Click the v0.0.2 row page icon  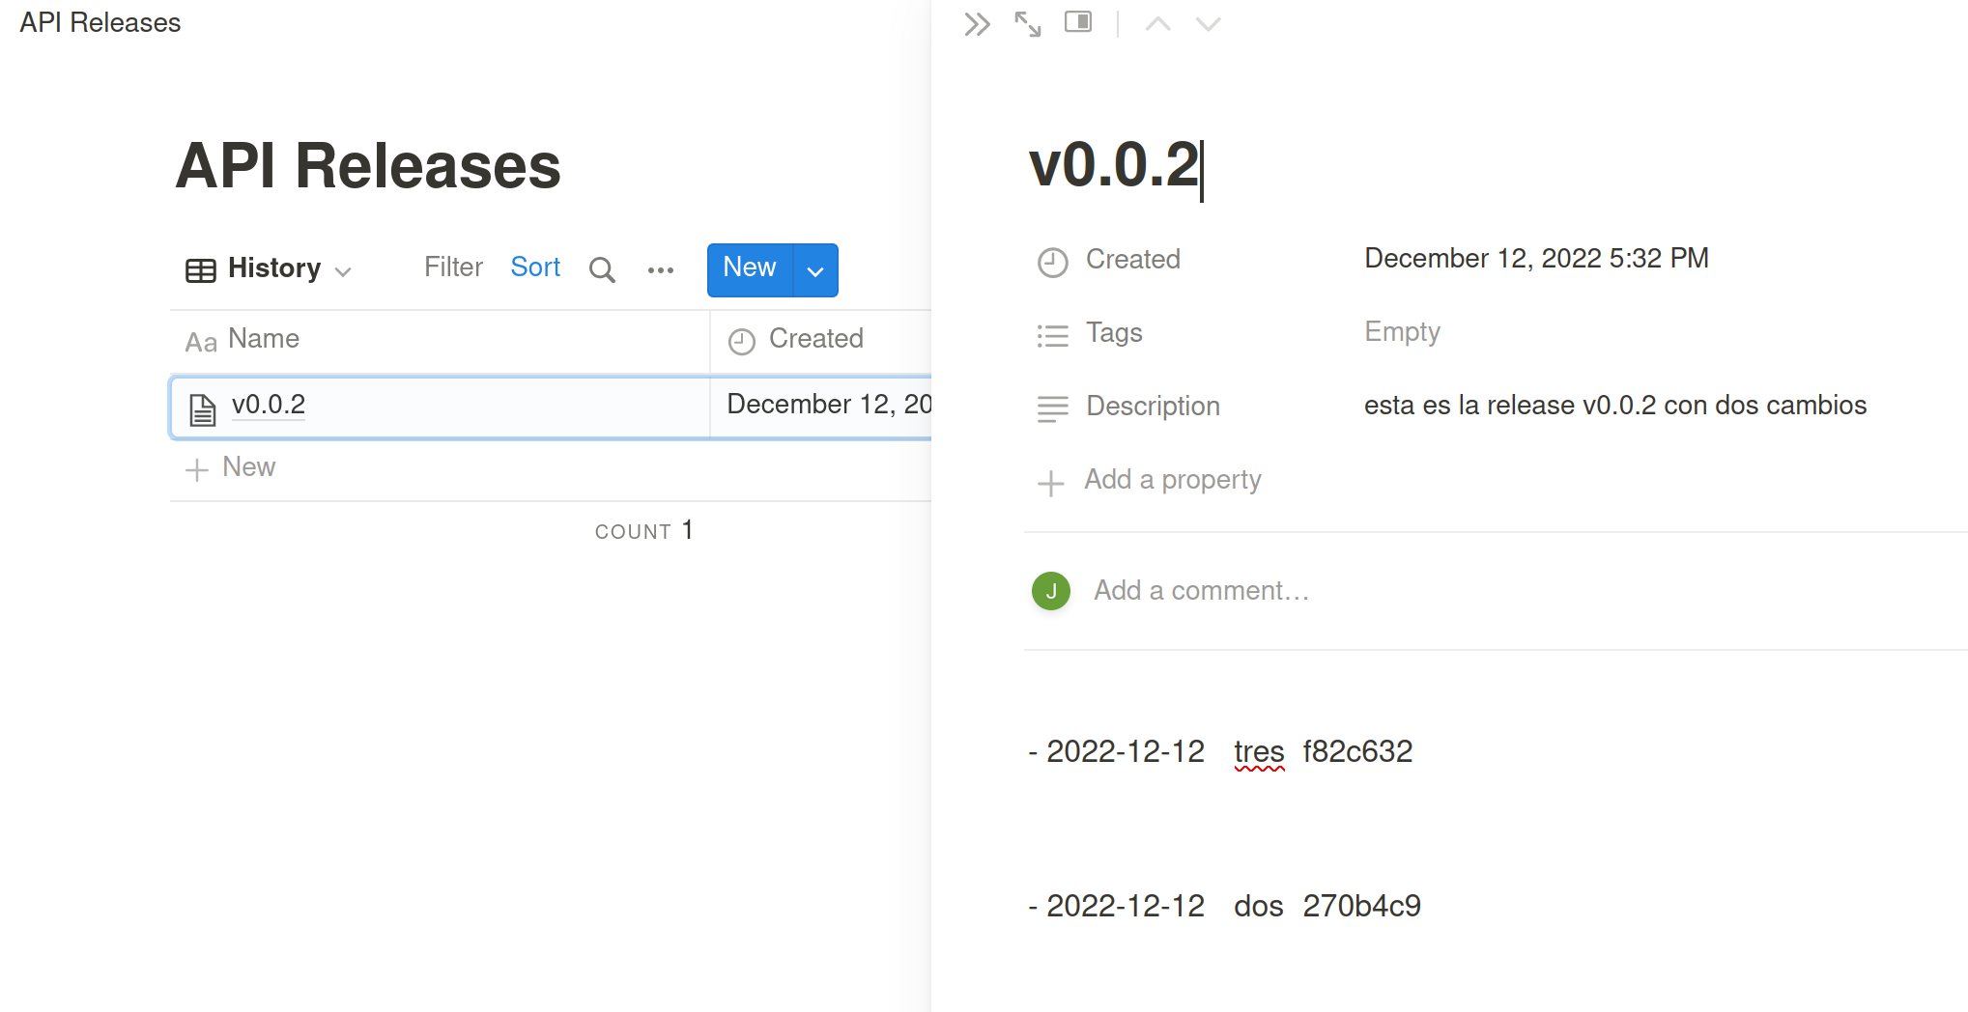point(202,409)
